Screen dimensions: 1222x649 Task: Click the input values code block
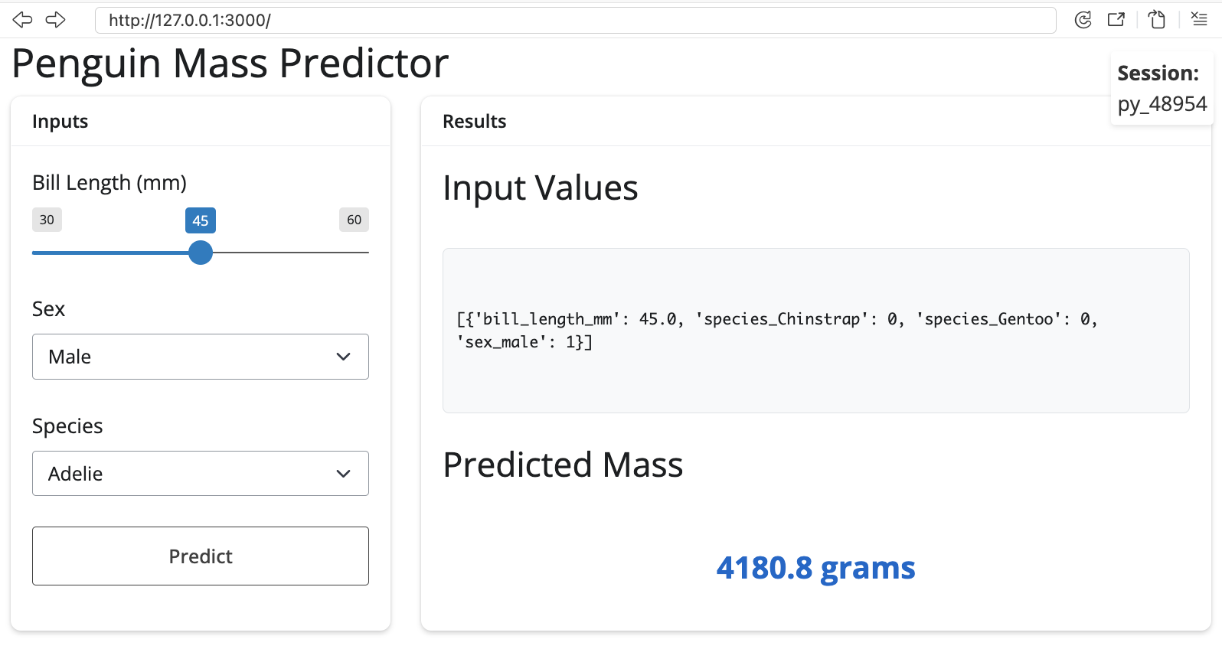815,331
